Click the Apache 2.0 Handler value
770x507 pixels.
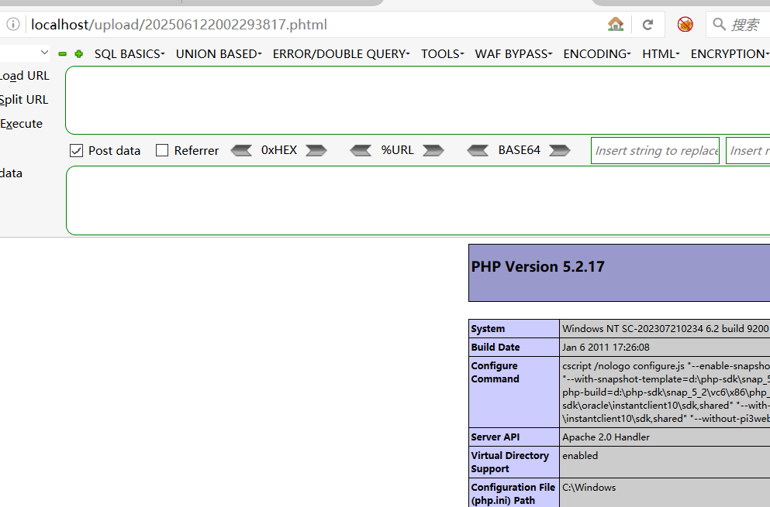pos(606,437)
